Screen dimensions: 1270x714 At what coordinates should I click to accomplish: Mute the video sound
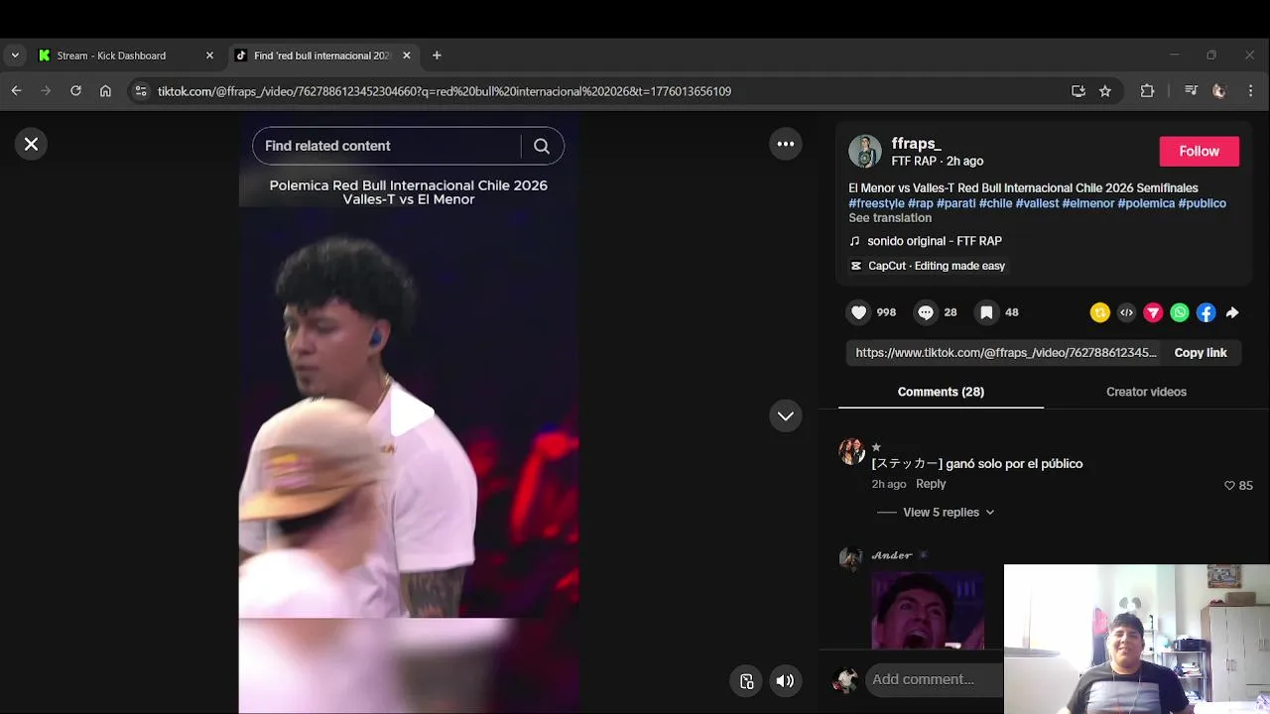[785, 680]
